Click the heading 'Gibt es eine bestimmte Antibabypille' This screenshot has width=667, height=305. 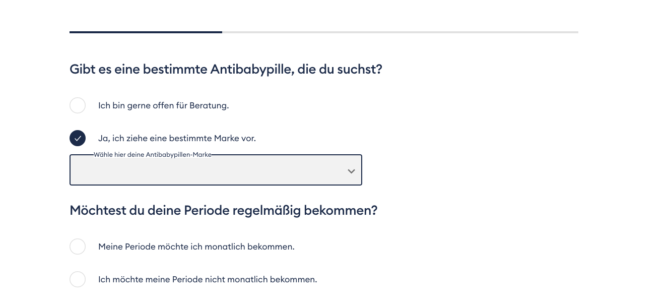226,69
